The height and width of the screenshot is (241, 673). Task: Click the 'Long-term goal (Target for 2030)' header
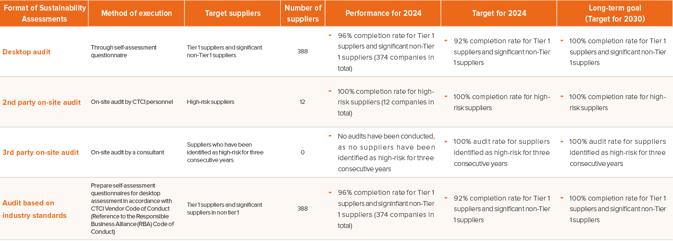(615, 13)
